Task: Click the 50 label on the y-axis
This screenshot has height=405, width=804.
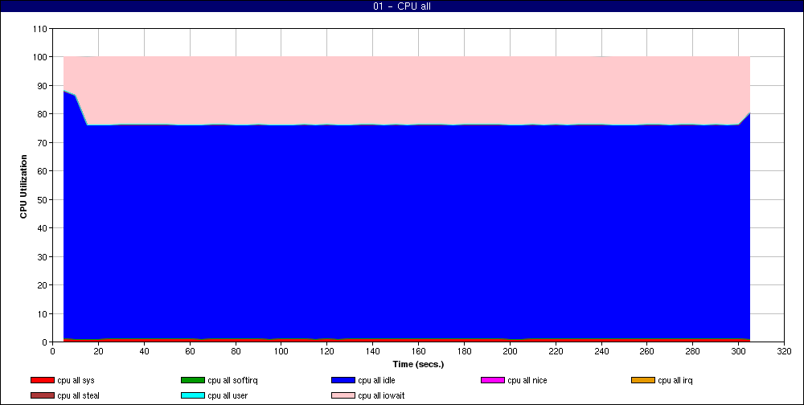Action: pos(43,199)
